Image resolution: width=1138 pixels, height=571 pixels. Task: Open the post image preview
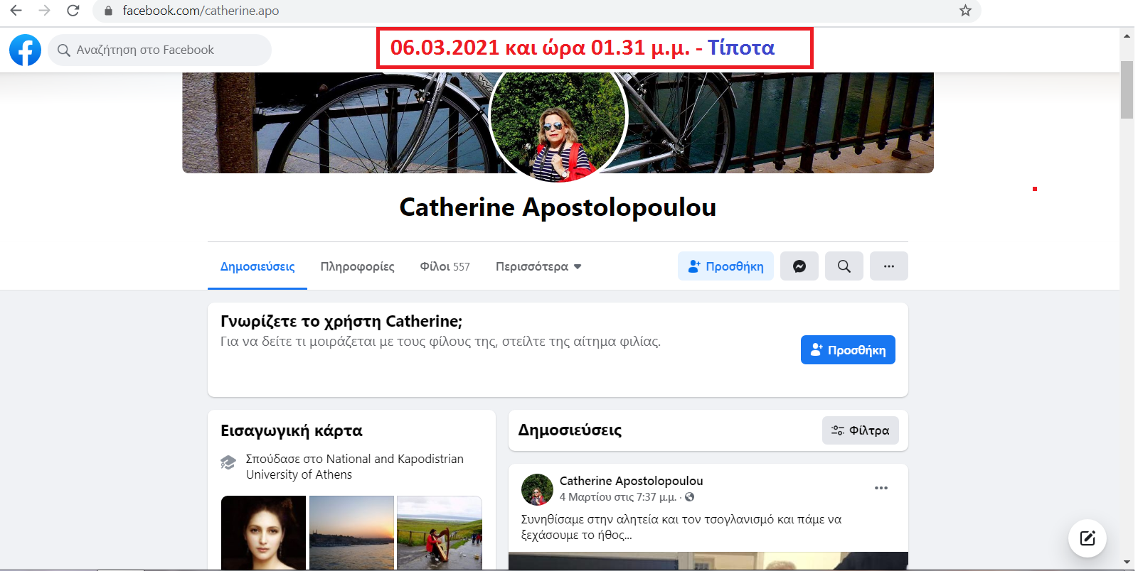708,561
